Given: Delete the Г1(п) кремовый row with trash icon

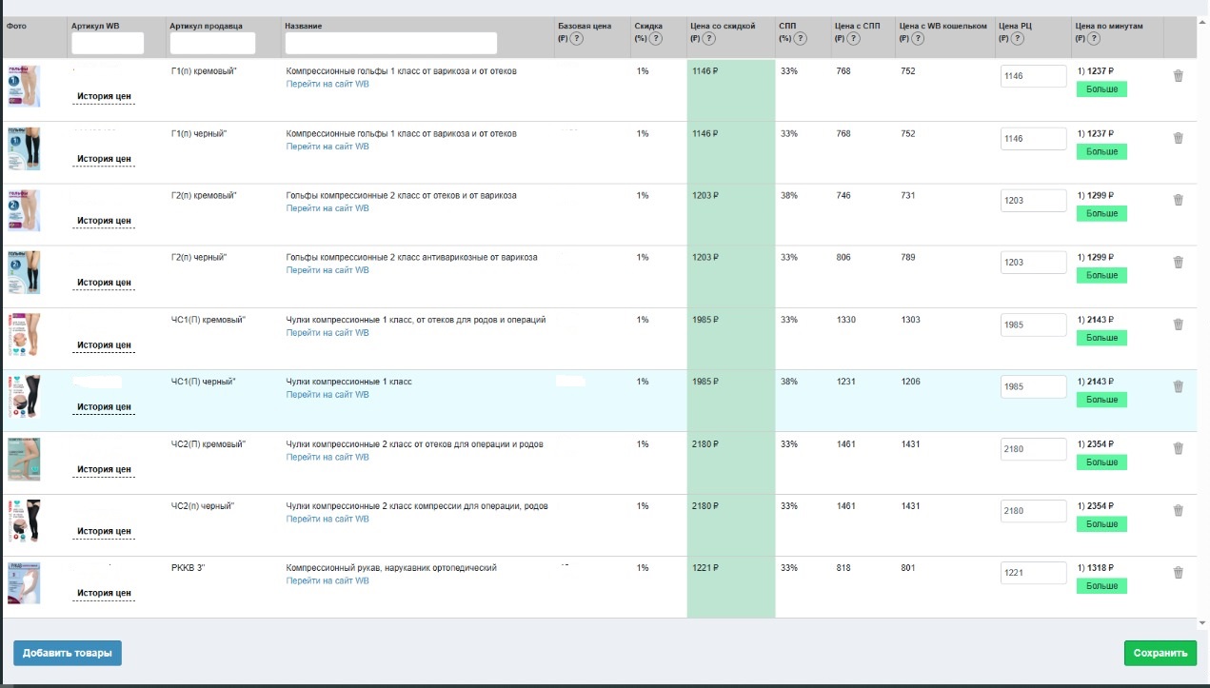Looking at the screenshot, I should 1178,76.
